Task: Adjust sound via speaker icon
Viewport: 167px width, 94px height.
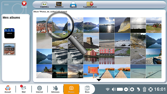Action: (114, 89)
